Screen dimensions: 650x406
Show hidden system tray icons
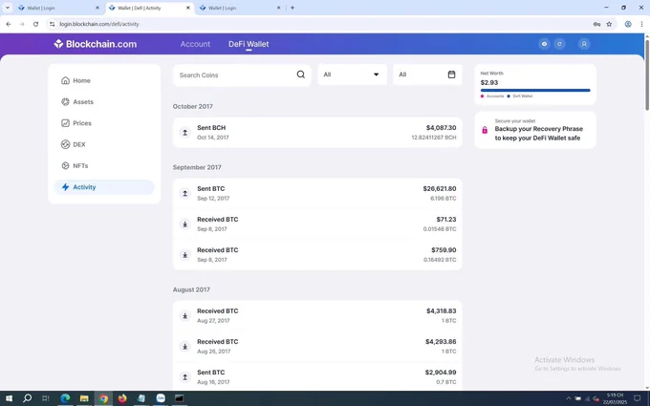point(569,398)
